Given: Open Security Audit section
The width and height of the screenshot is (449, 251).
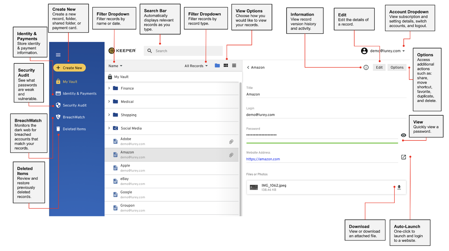Looking at the screenshot, I should (71, 105).
